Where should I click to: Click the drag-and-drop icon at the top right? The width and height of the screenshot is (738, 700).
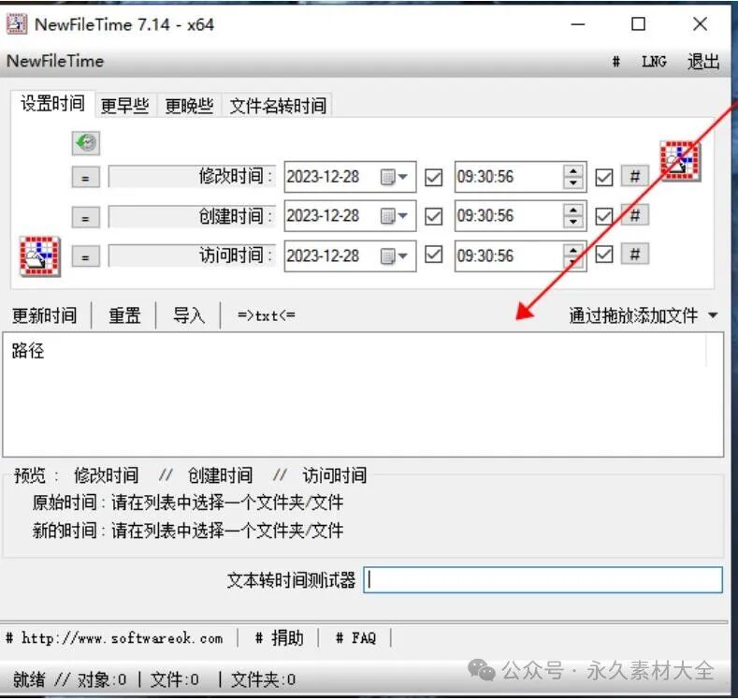click(x=680, y=161)
